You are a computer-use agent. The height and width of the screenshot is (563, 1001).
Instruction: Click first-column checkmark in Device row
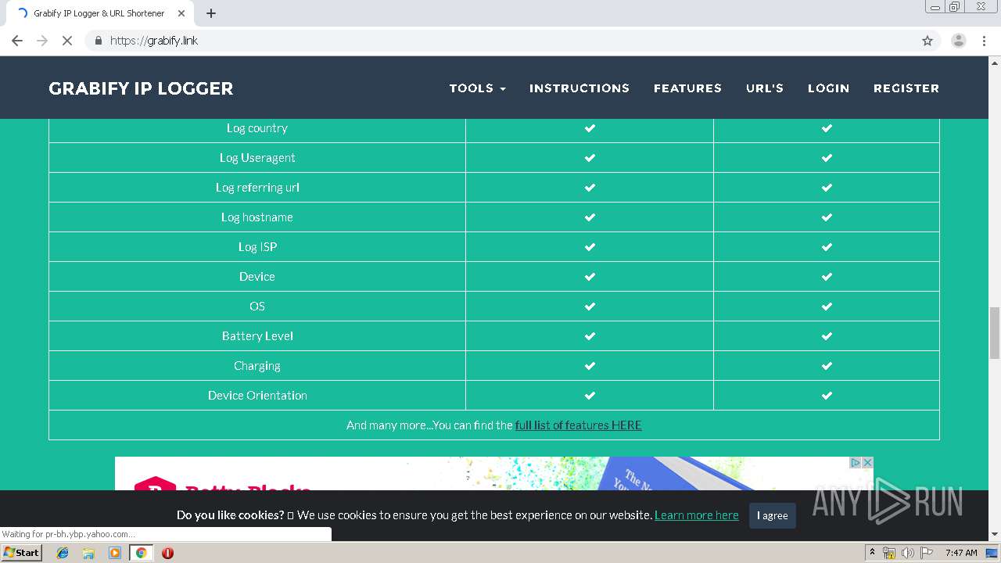590,277
